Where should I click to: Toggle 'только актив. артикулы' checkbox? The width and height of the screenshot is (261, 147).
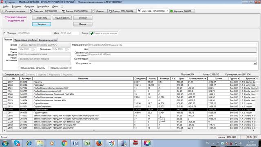pyautogui.click(x=19, y=68)
